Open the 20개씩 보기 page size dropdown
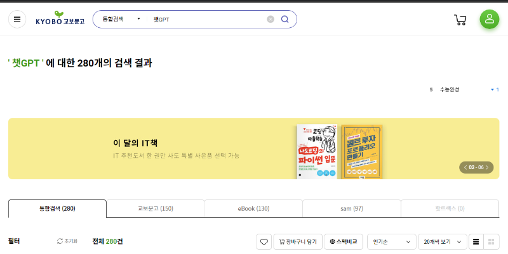 (442, 242)
